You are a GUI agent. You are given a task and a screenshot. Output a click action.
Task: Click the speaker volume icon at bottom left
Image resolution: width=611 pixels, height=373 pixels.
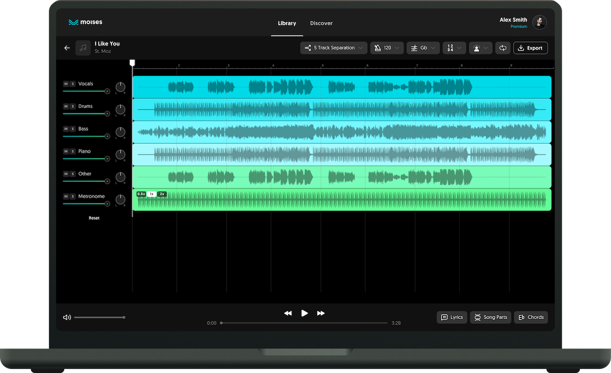(67, 317)
